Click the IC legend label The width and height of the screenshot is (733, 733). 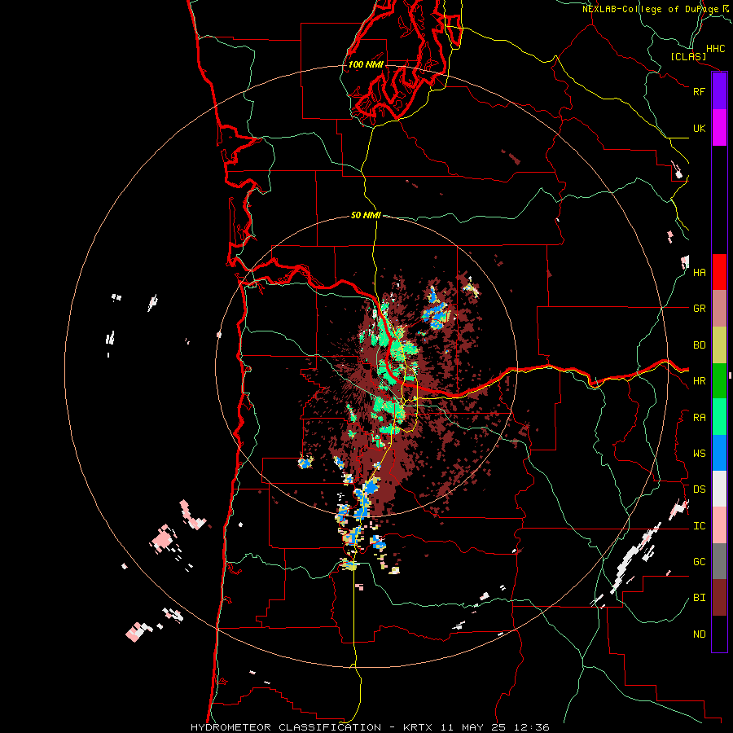point(700,526)
